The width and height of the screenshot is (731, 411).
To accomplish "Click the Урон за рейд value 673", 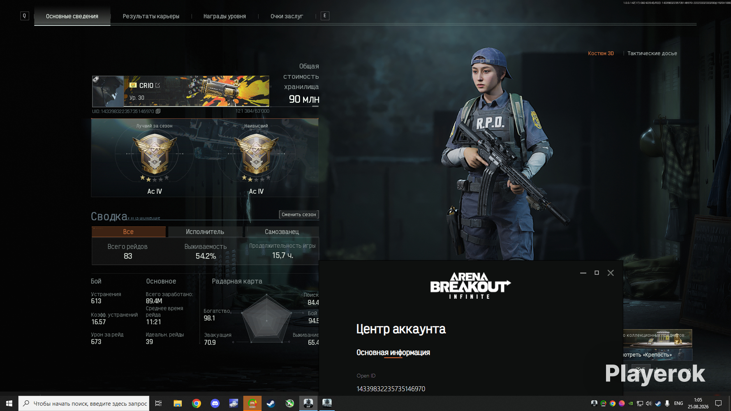I will [x=96, y=342].
